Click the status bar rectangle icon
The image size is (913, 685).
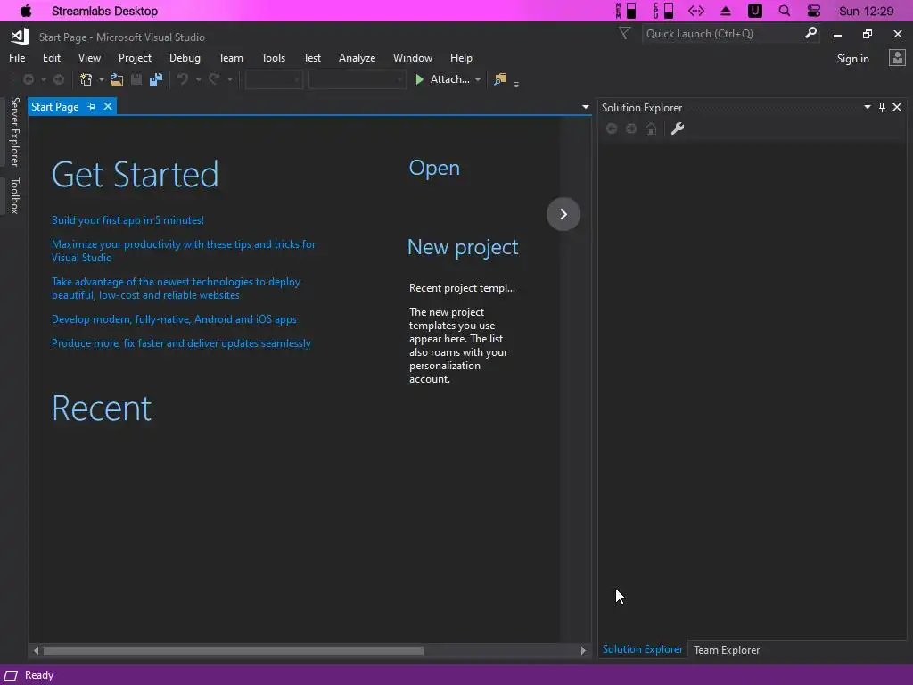(11, 676)
